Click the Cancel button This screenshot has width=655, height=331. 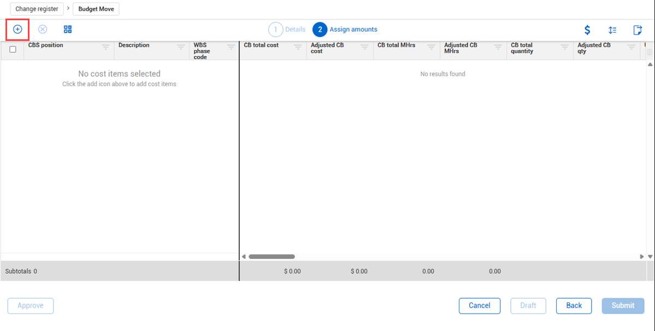pyautogui.click(x=479, y=305)
